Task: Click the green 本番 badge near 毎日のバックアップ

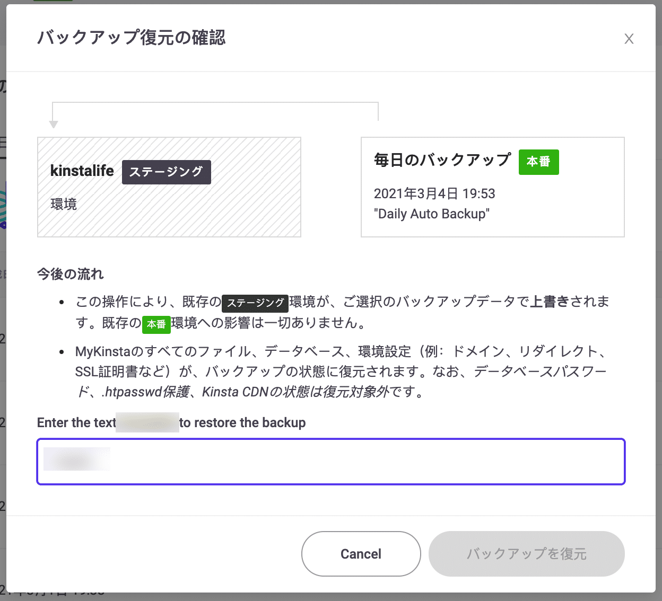Action: 538,162
